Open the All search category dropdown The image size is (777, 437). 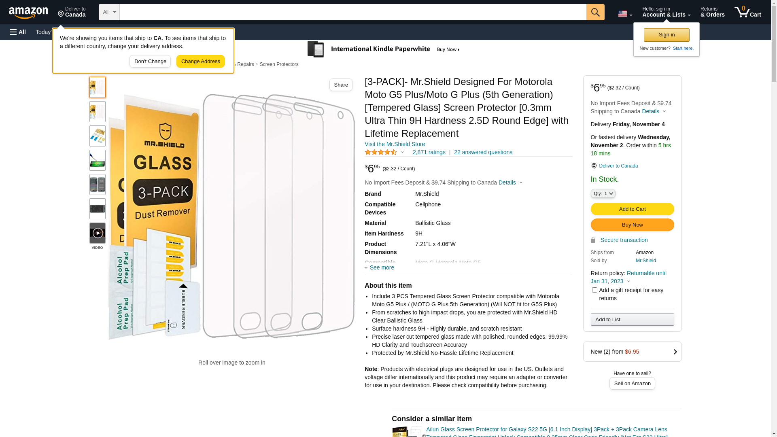pyautogui.click(x=109, y=12)
